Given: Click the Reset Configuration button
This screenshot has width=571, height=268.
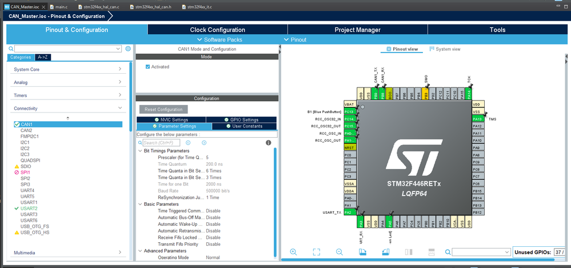Looking at the screenshot, I should tap(163, 109).
